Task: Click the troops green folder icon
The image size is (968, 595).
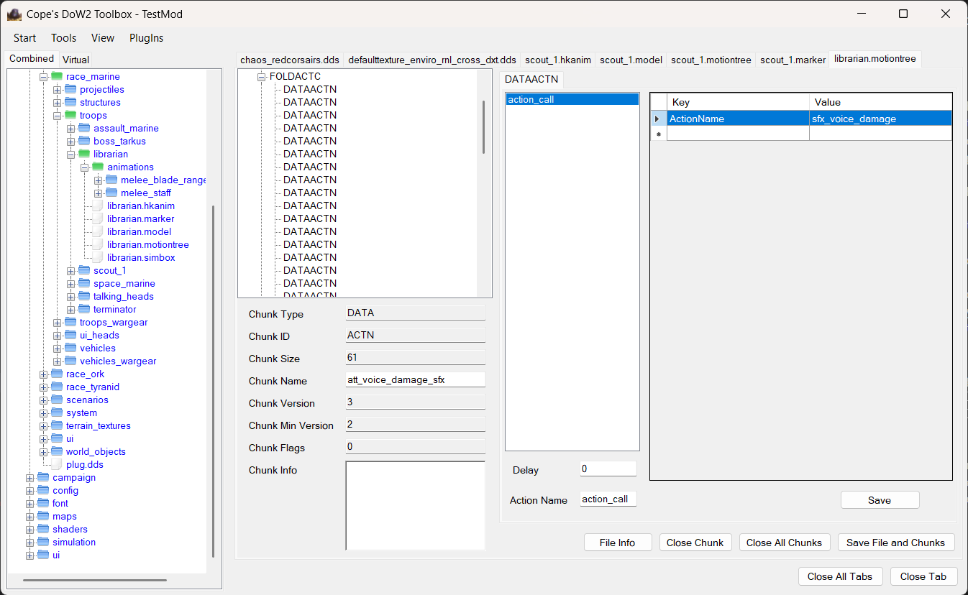Action: click(x=70, y=115)
